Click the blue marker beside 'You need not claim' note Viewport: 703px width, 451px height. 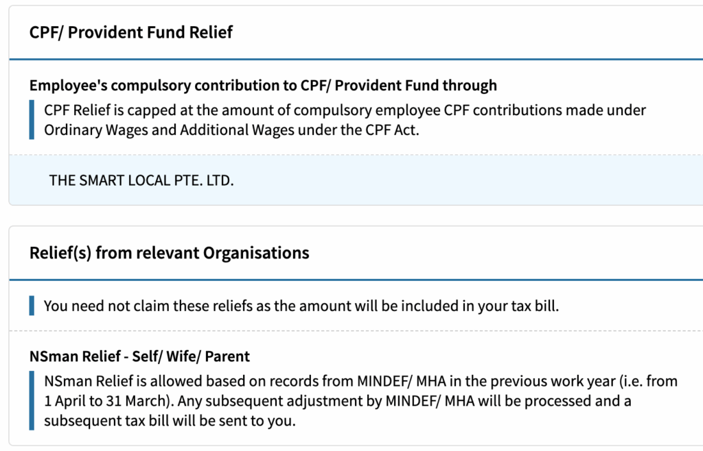(32, 306)
